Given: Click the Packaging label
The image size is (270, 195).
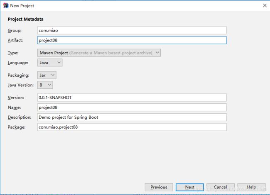Looking at the screenshot, I should [x=18, y=76].
